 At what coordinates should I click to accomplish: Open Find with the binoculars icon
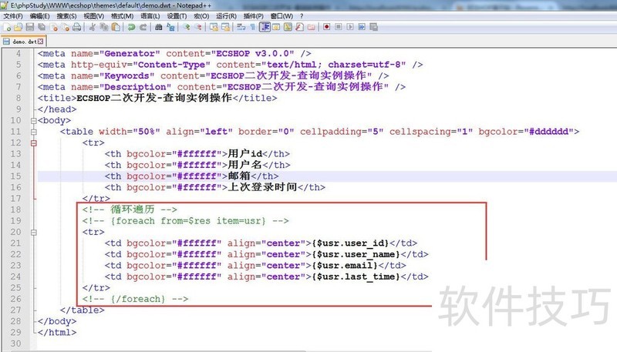pos(159,27)
